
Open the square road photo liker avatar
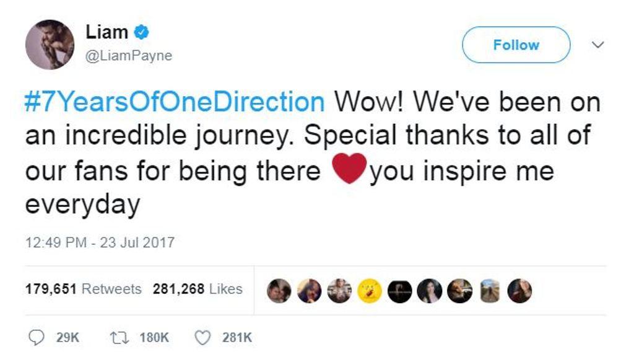[490, 290]
